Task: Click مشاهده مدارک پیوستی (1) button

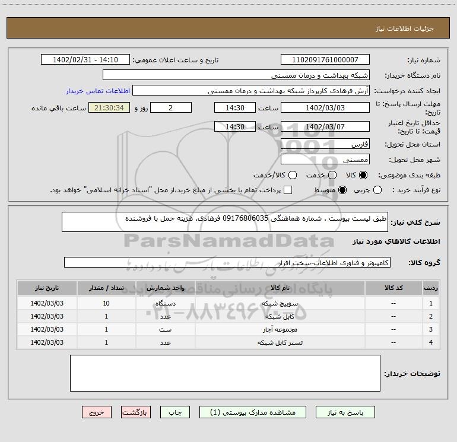Action: point(253,412)
